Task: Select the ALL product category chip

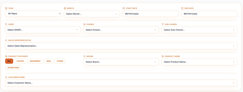Action: pyautogui.click(x=9, y=61)
